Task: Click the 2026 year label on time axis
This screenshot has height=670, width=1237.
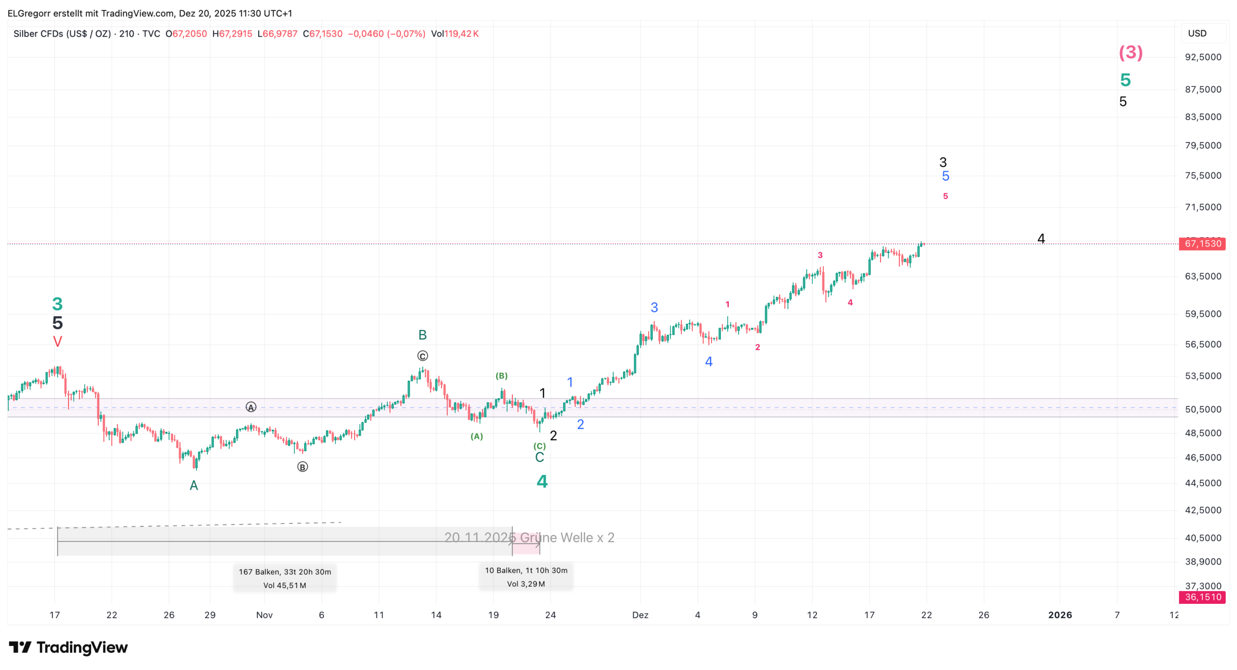Action: 1059,615
